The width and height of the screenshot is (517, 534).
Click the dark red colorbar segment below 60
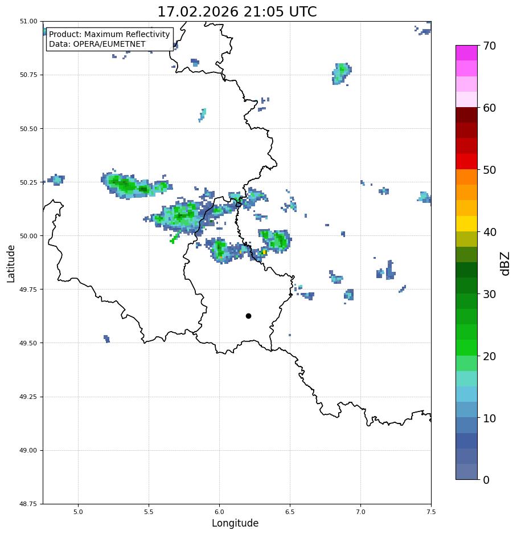coord(467,115)
